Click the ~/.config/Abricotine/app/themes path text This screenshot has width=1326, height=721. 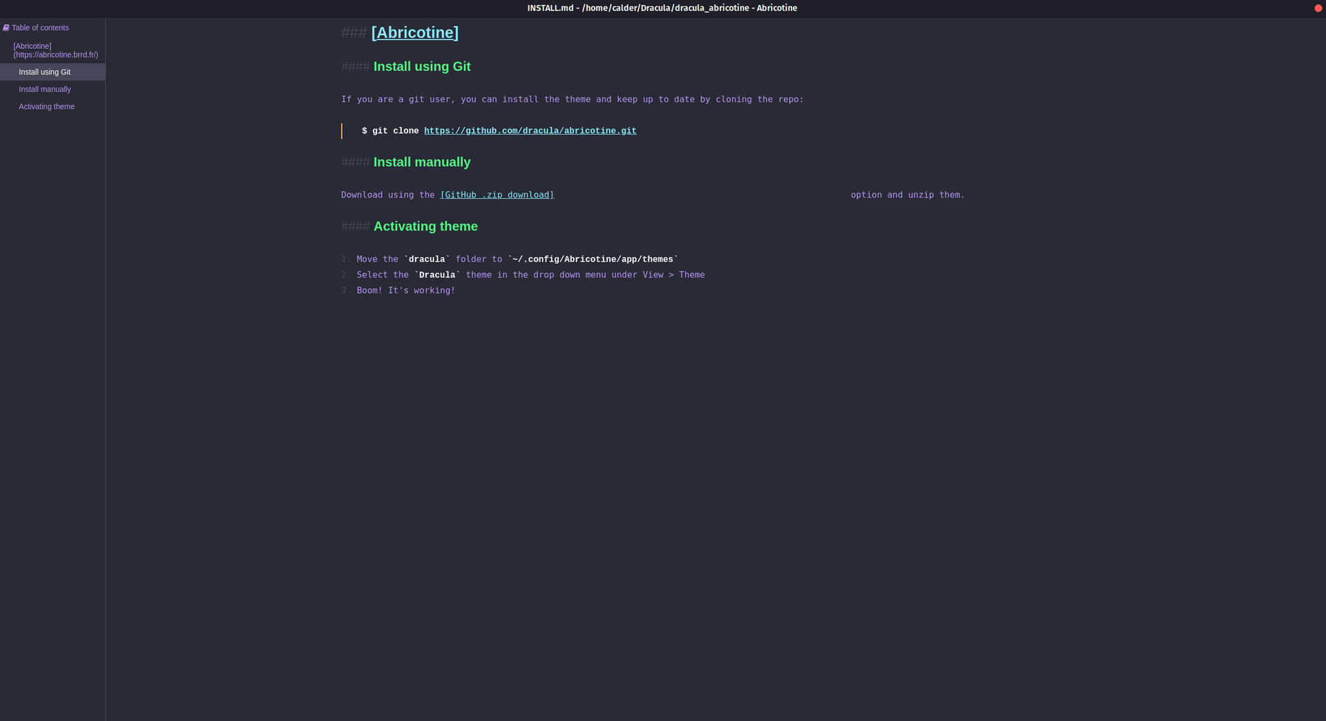coord(593,259)
